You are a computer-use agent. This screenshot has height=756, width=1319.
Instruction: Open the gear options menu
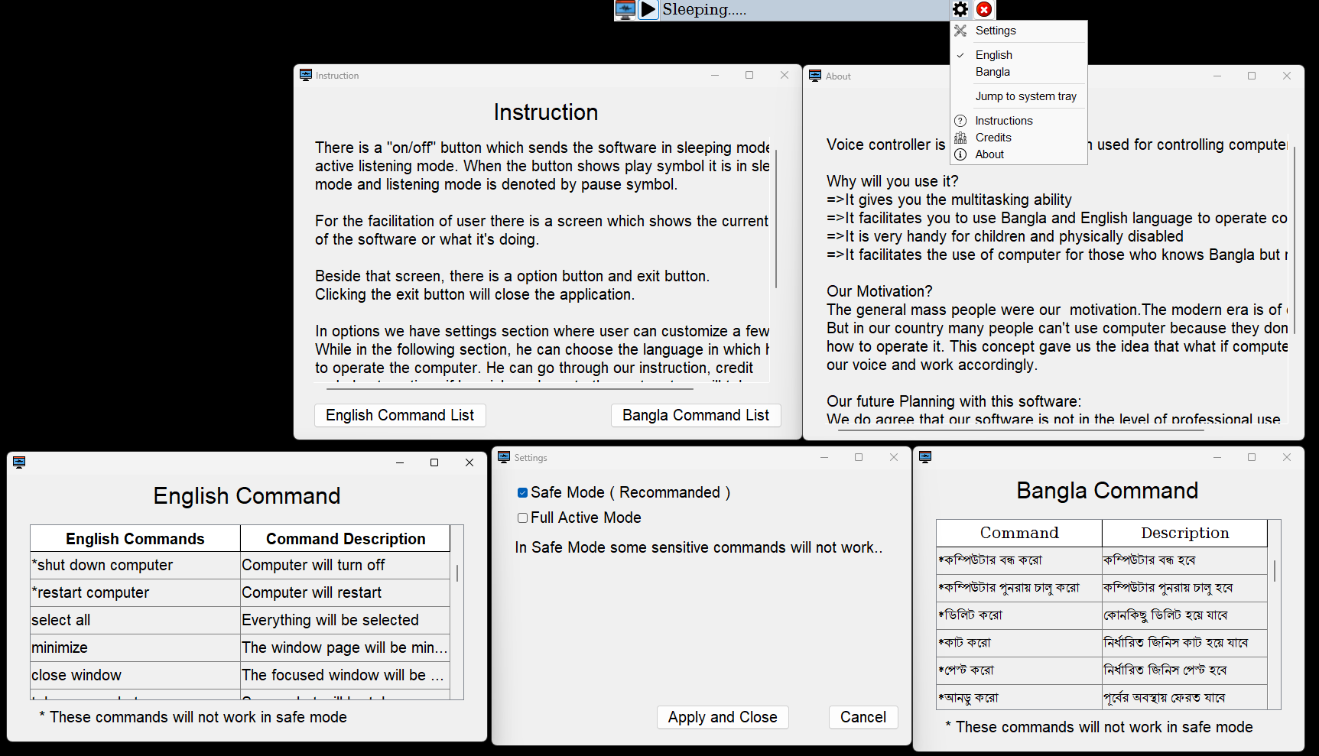coord(960,9)
